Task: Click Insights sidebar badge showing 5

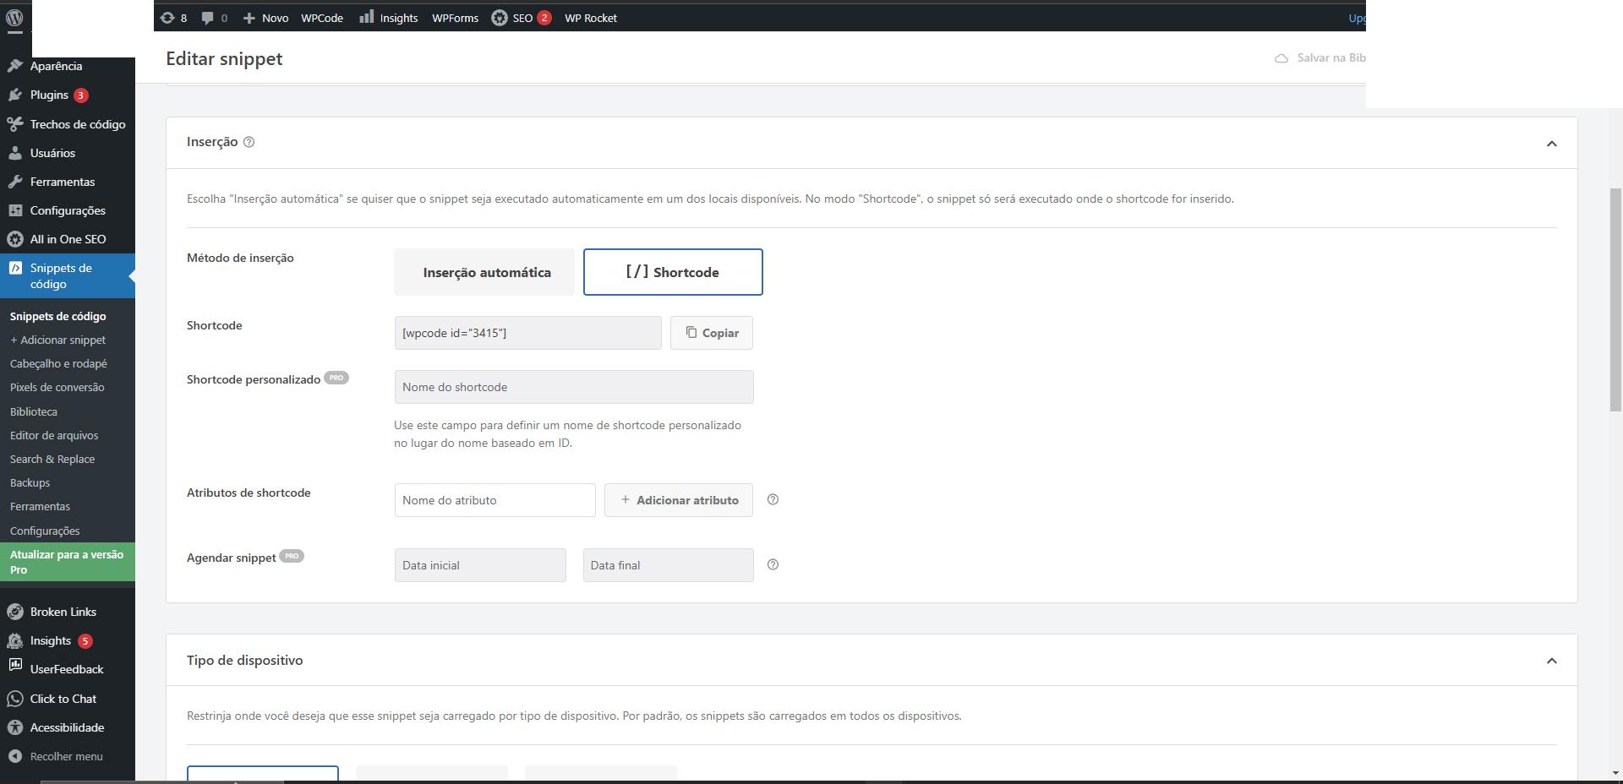Action: 85,641
